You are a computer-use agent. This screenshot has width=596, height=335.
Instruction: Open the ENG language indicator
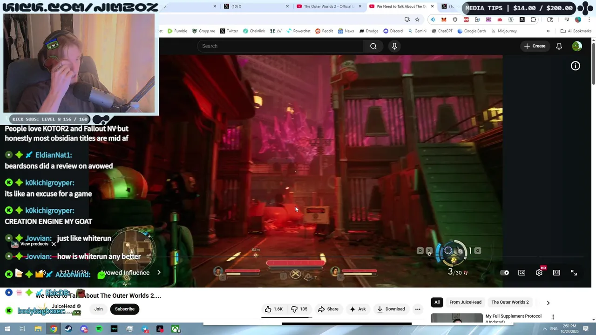point(554,329)
